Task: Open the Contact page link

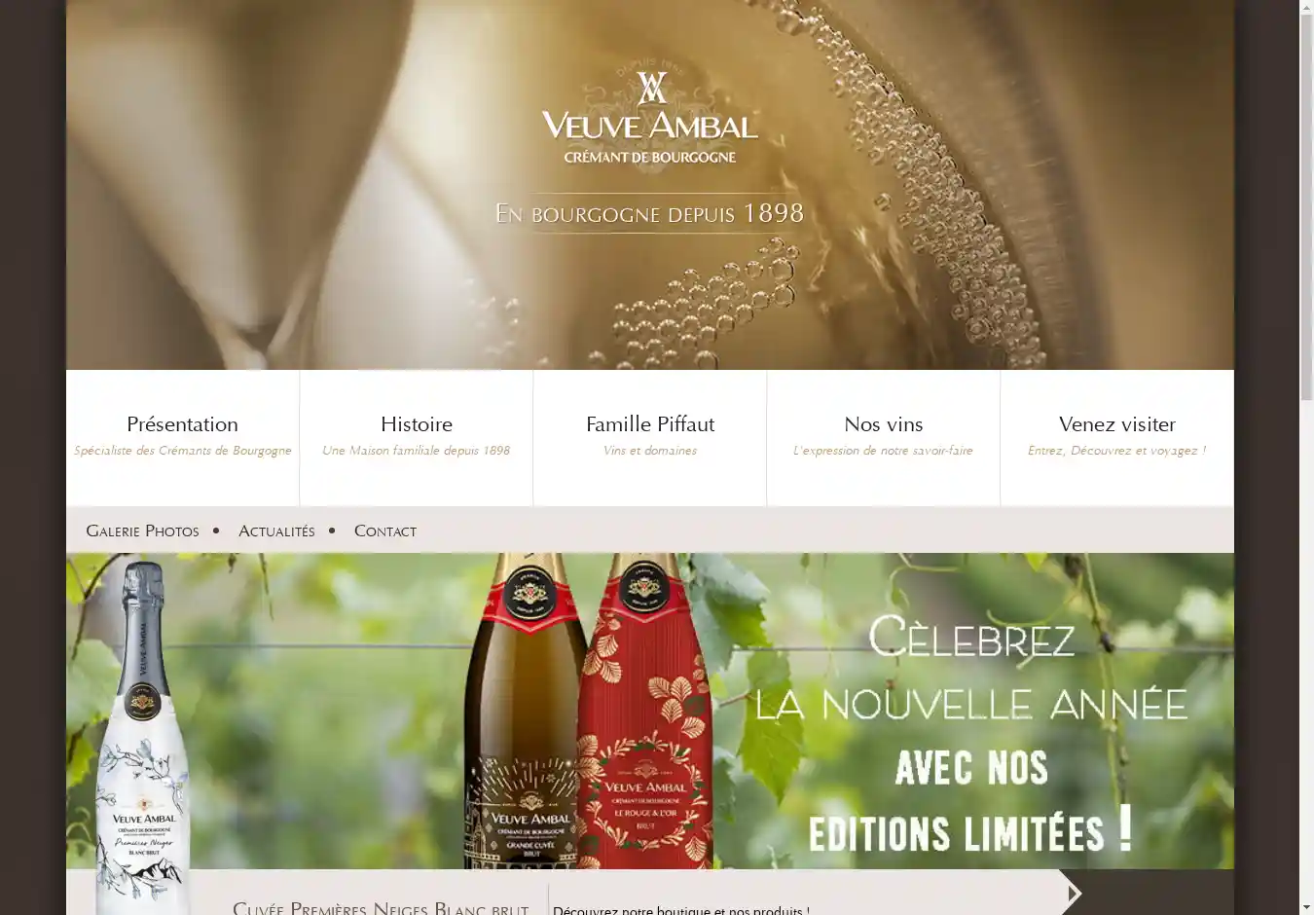Action: pos(385,531)
